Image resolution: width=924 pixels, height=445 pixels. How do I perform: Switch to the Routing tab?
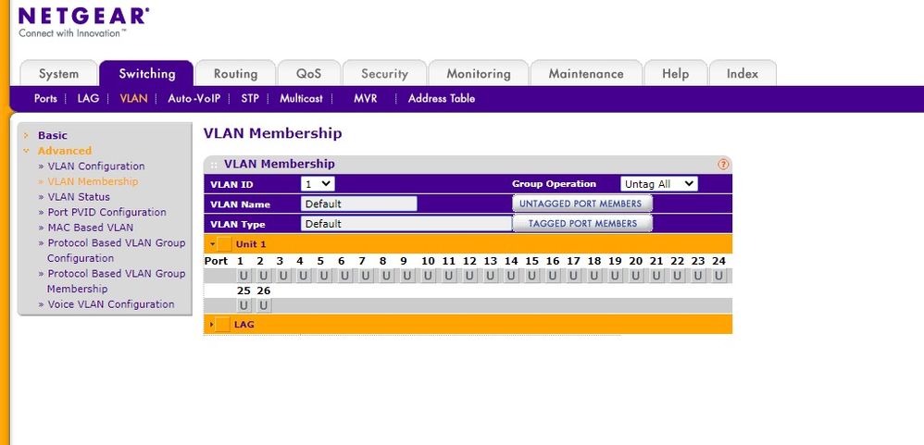click(235, 74)
